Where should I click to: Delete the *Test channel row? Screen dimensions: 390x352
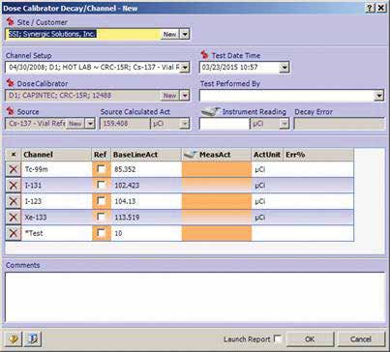[x=14, y=233]
